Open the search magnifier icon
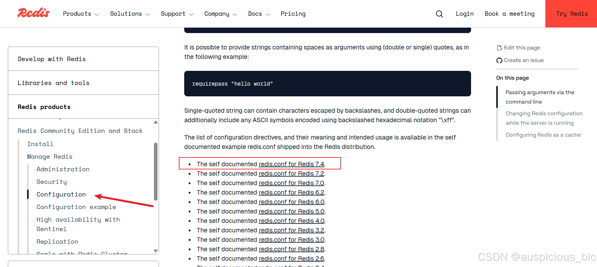 coord(439,14)
